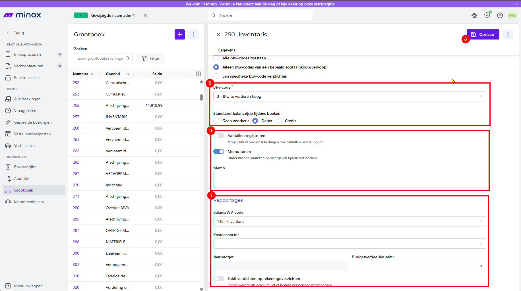Click the green administration number 4 badge
The width and height of the screenshot is (521, 291).
coord(81,15)
